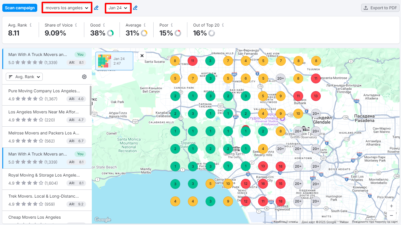Click the Out of Top 20 donut chart
The image size is (401, 225).
[x=212, y=33]
